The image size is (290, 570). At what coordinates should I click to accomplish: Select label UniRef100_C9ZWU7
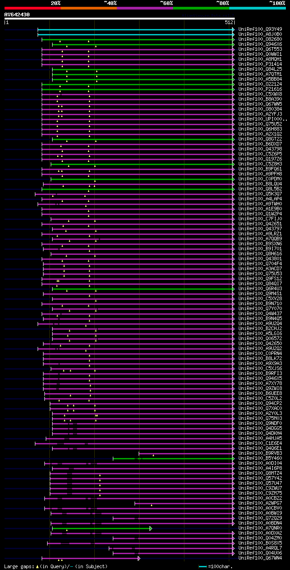coord(260,488)
